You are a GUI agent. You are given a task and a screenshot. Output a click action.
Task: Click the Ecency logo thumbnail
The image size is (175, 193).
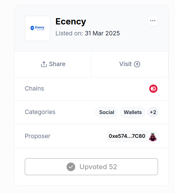[37, 28]
